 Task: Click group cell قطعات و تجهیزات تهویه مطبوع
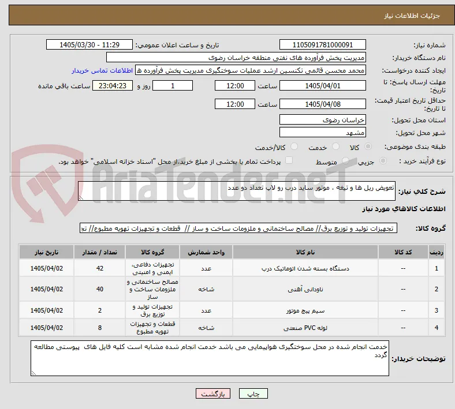tap(152, 328)
